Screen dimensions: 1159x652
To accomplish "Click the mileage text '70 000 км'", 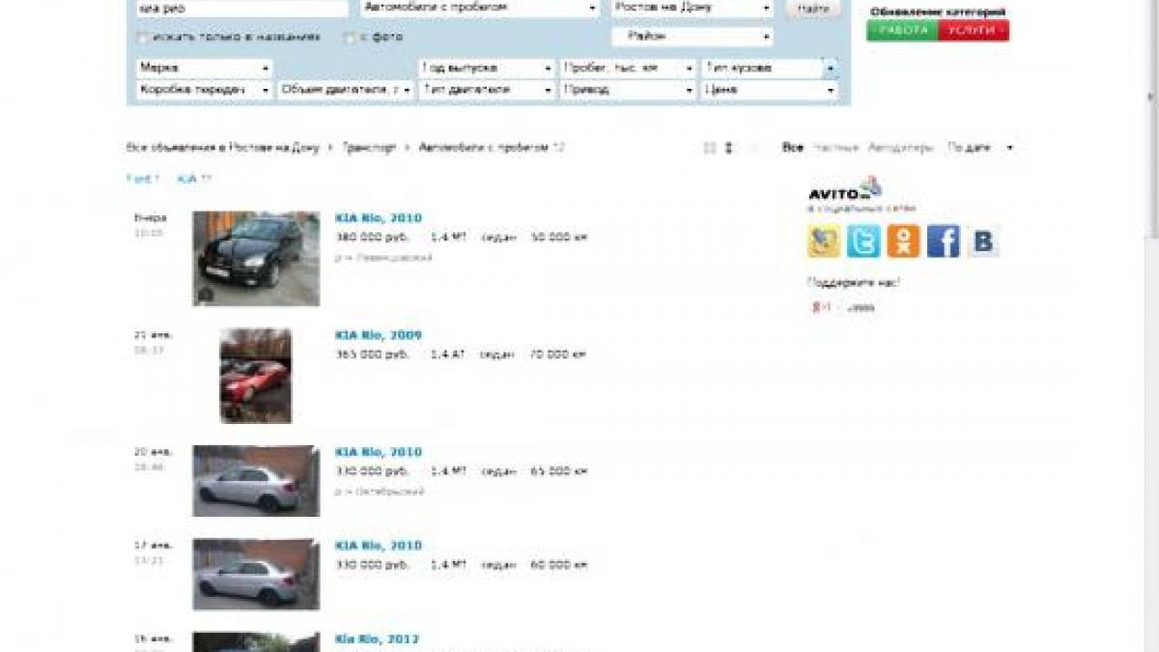I will point(558,354).
